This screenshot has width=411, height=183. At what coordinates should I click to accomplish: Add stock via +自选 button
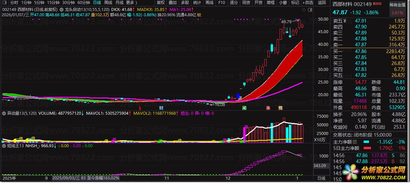tap(307, 3)
